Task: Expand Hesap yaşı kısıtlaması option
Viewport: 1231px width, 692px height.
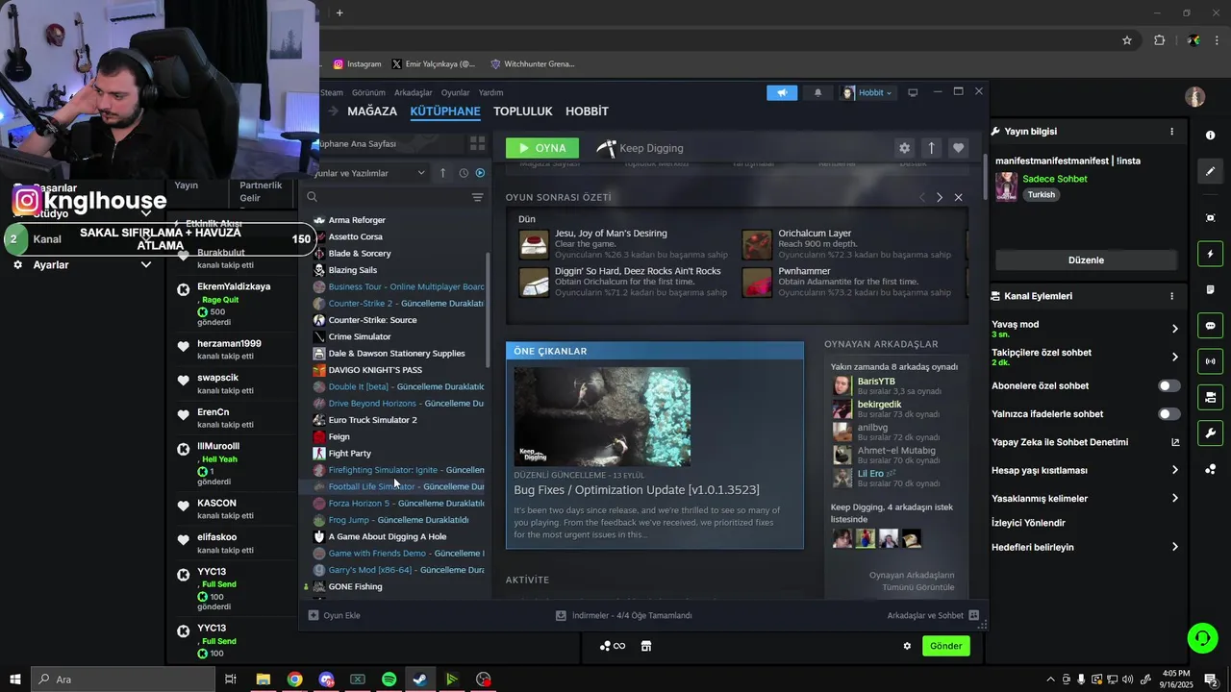Action: [x=1174, y=470]
